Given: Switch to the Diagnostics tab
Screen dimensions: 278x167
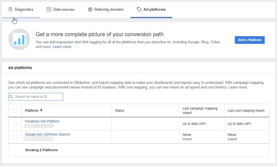Looking at the screenshot, I should tap(21, 9).
